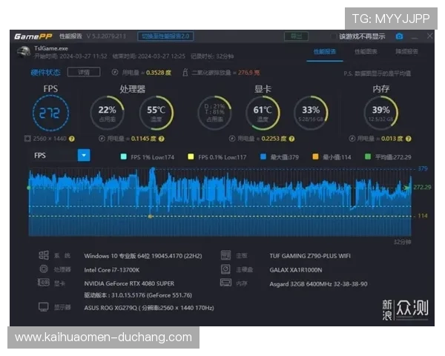Toggle FPS 1% Low series in chart legend

tap(123, 156)
